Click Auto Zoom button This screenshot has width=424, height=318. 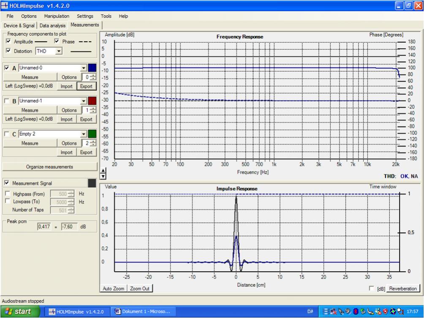point(114,288)
